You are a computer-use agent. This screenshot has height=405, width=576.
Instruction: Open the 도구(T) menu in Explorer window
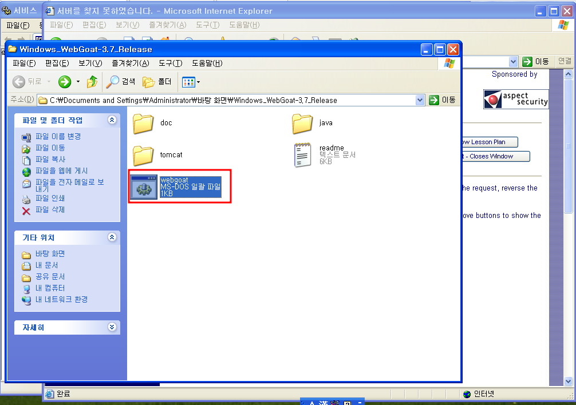(x=171, y=63)
